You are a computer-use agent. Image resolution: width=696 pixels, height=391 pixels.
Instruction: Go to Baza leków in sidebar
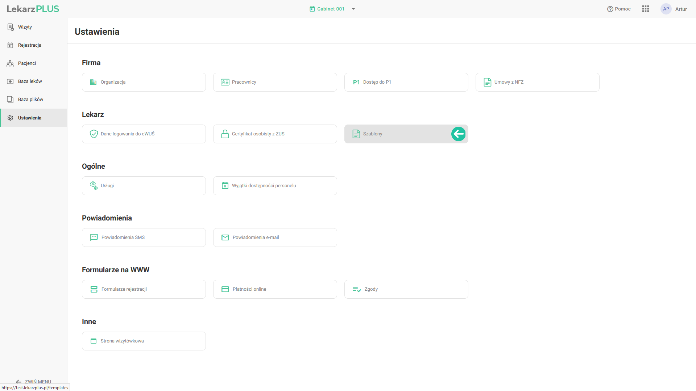tap(30, 81)
